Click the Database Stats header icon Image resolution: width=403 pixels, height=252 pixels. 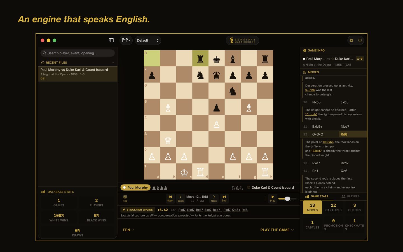coord(43,192)
